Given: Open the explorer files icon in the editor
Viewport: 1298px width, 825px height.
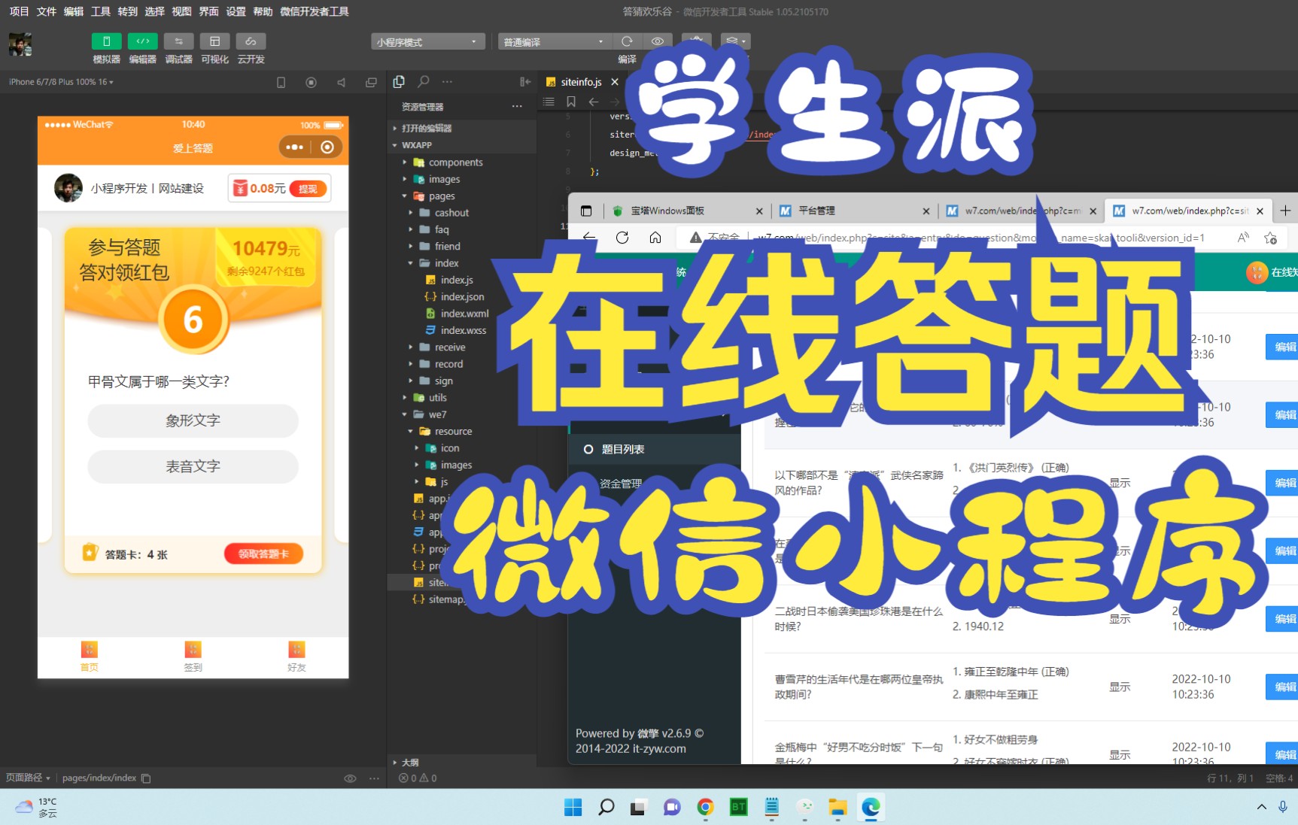Looking at the screenshot, I should coord(399,81).
